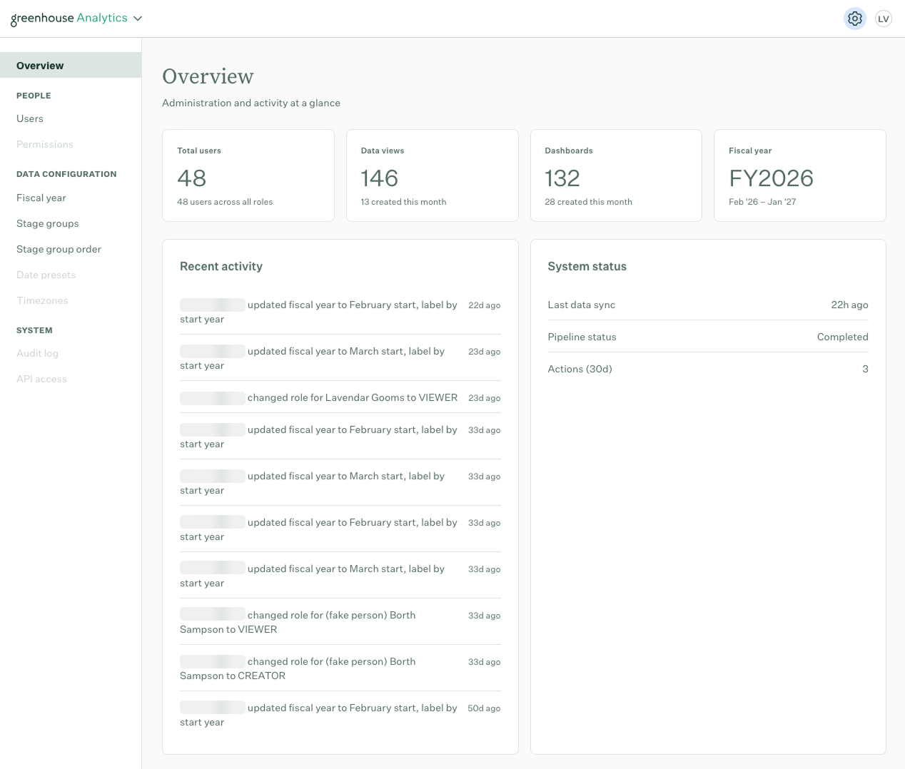Click '28 created this month' text
The image size is (905, 769).
pyautogui.click(x=588, y=202)
